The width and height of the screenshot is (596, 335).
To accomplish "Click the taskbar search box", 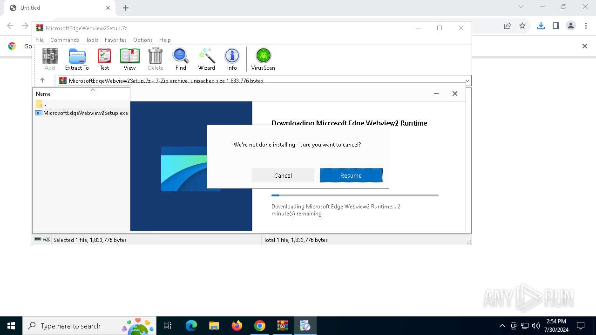I will pos(89,326).
